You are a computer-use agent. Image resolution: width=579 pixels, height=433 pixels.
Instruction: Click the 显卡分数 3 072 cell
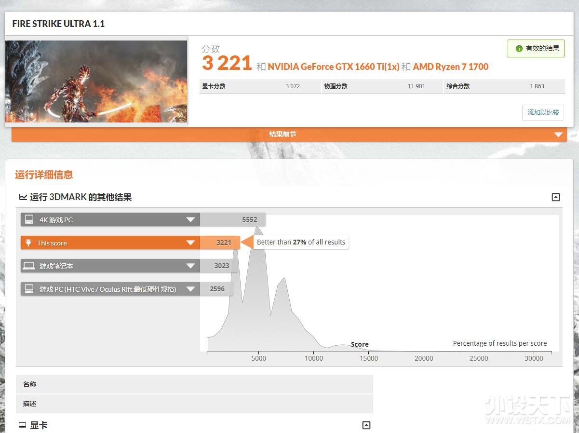coord(260,86)
